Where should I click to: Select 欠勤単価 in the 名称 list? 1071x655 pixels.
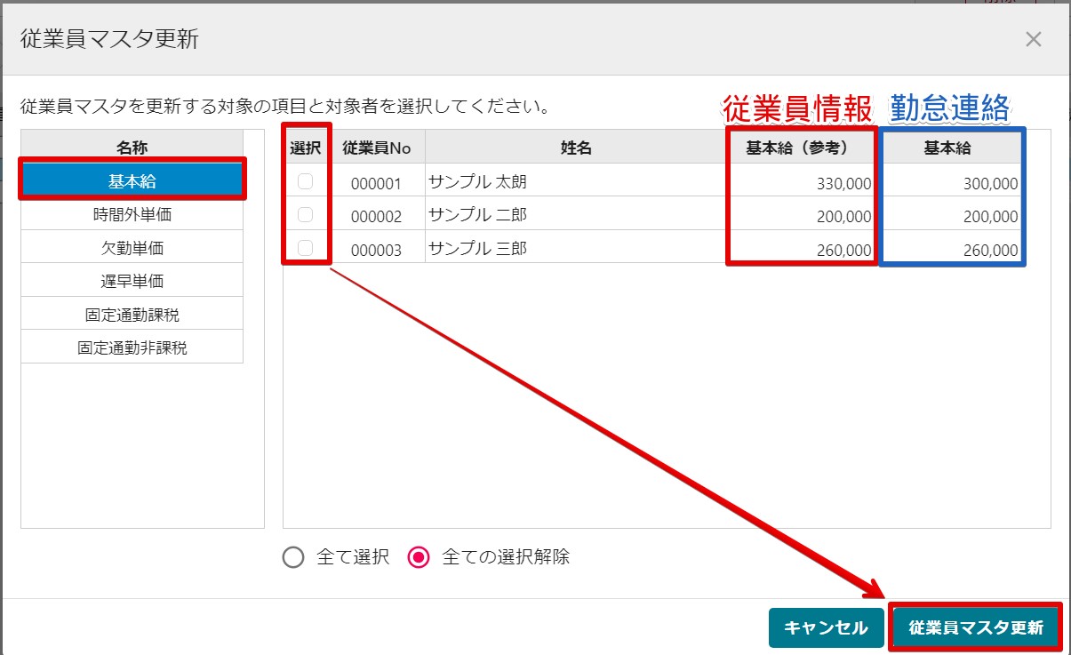pos(132,247)
